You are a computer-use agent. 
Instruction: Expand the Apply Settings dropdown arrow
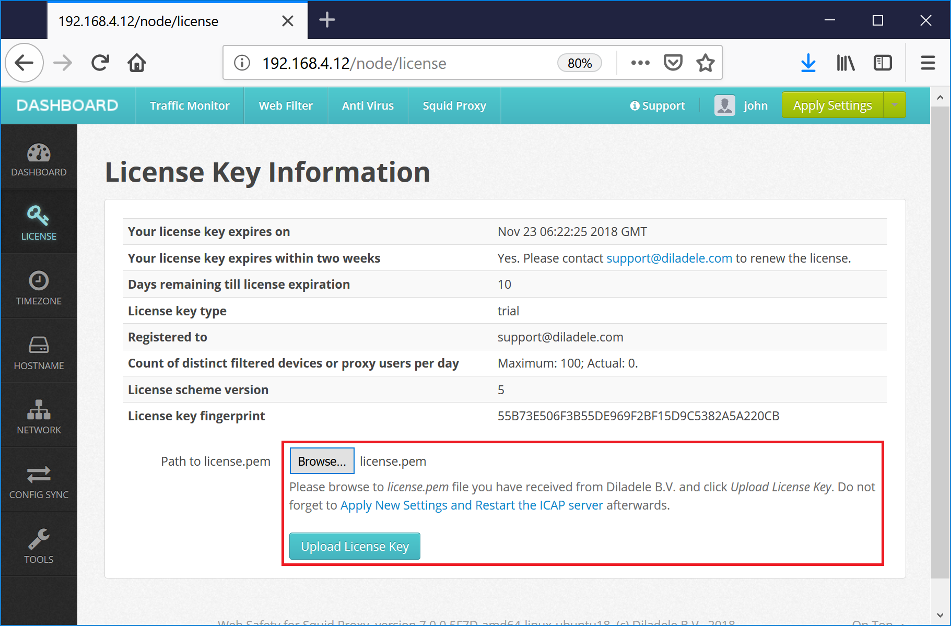(895, 105)
